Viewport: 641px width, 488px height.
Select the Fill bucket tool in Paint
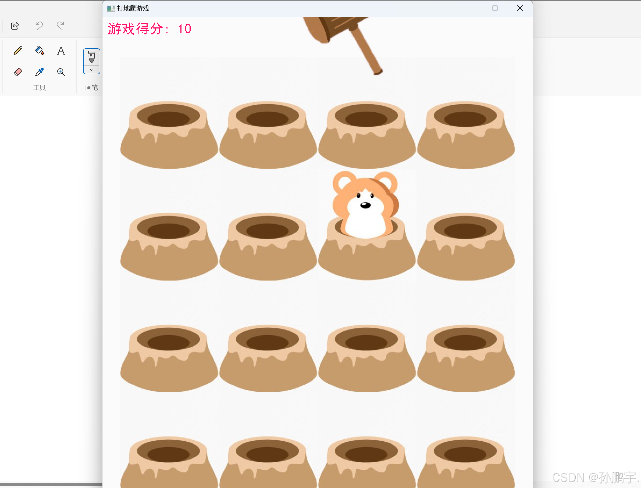(40, 51)
